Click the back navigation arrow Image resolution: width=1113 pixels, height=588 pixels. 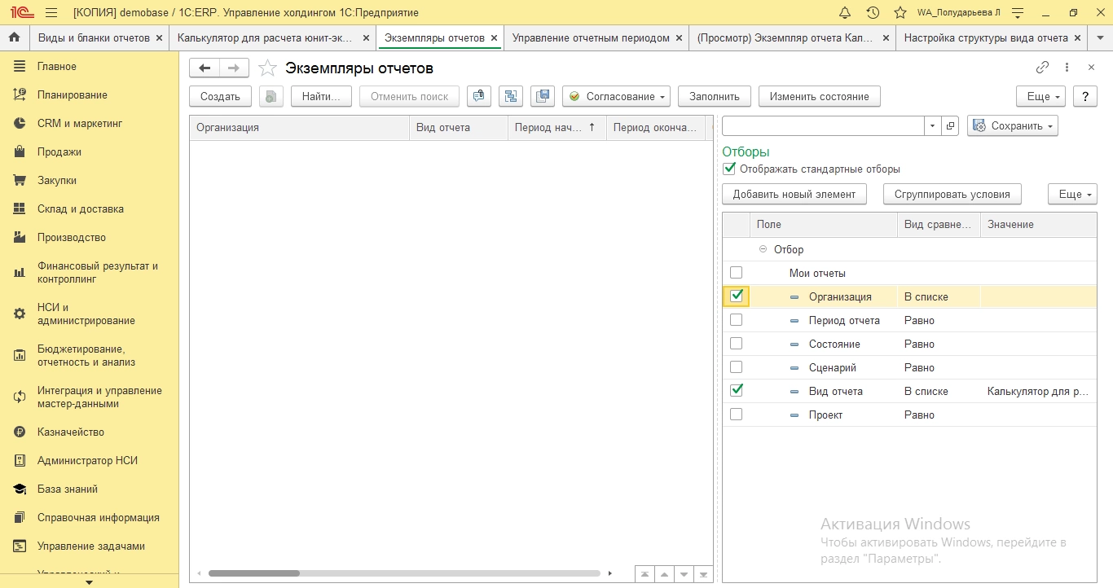(x=205, y=68)
